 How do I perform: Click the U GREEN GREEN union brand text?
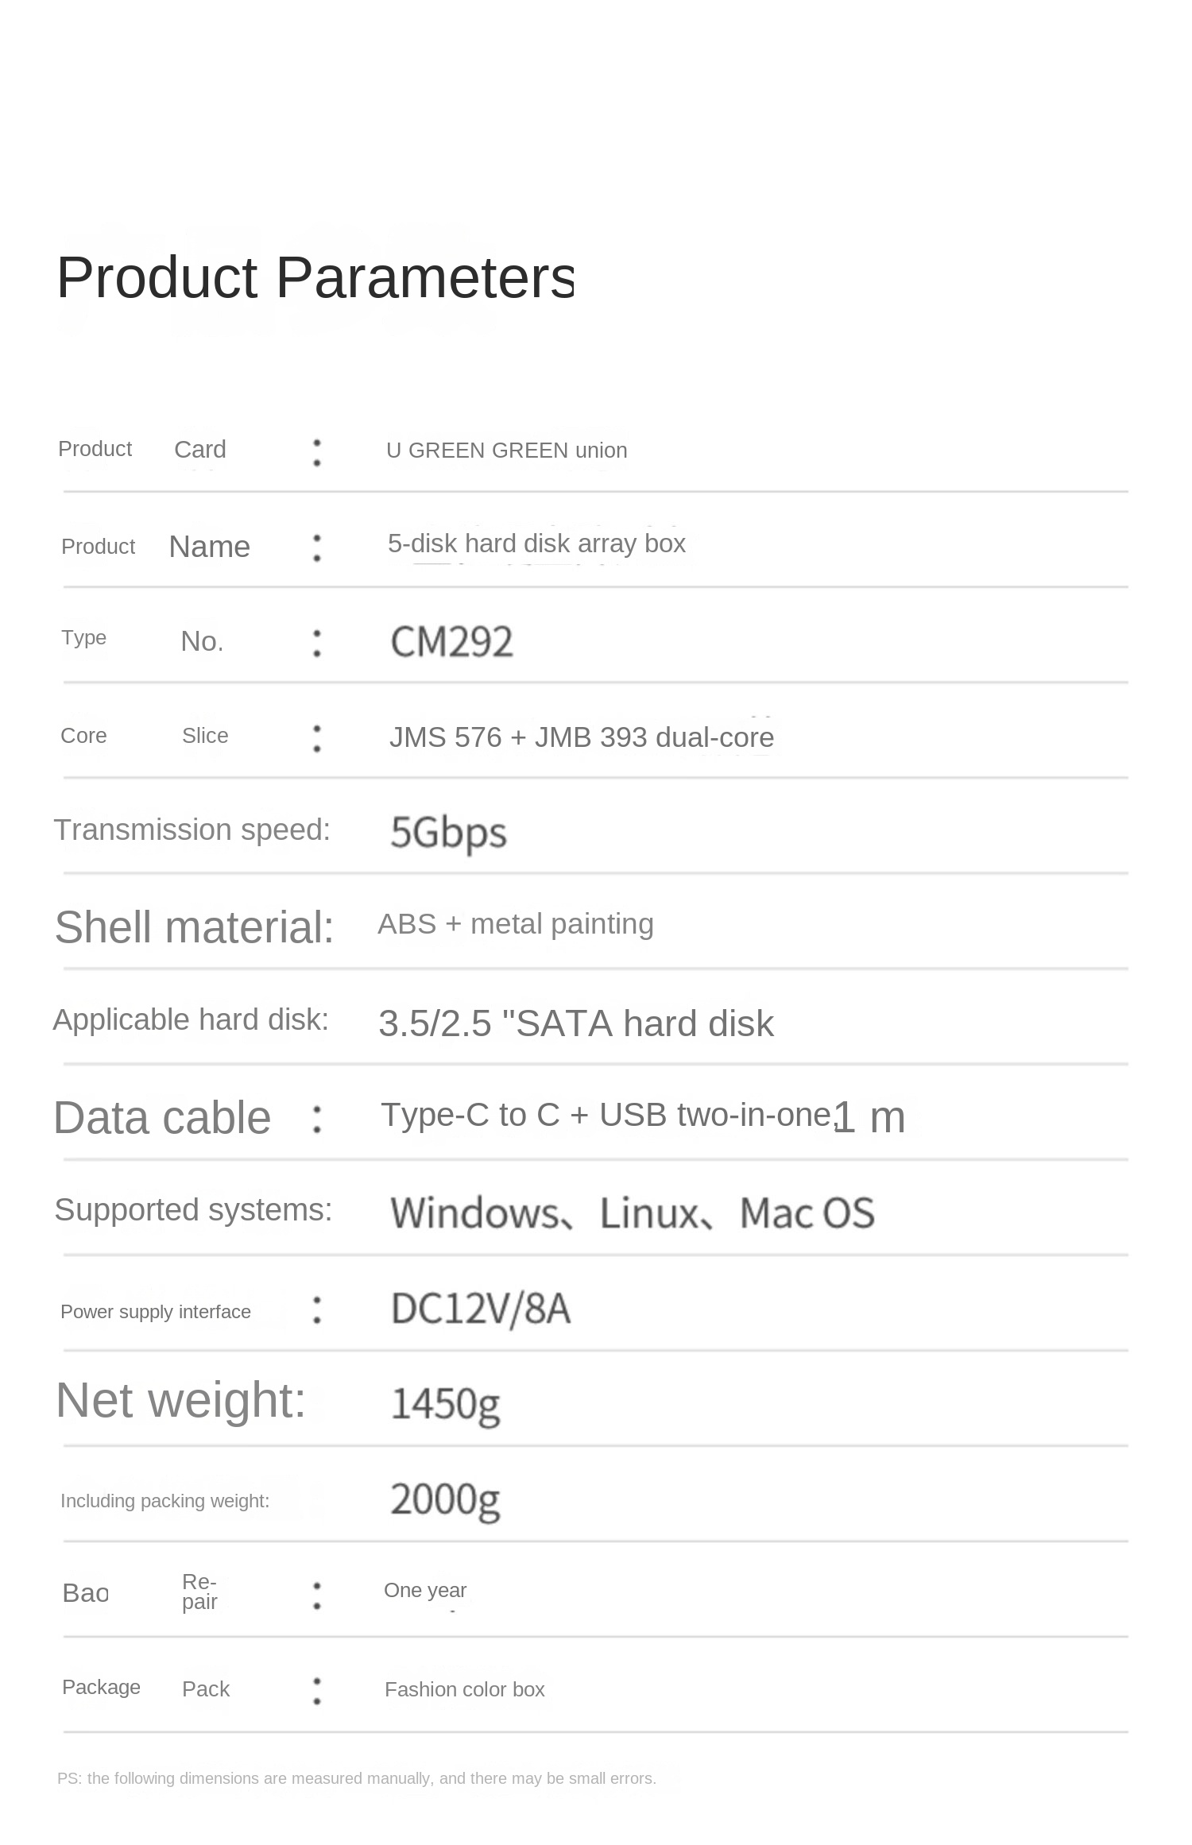click(506, 451)
